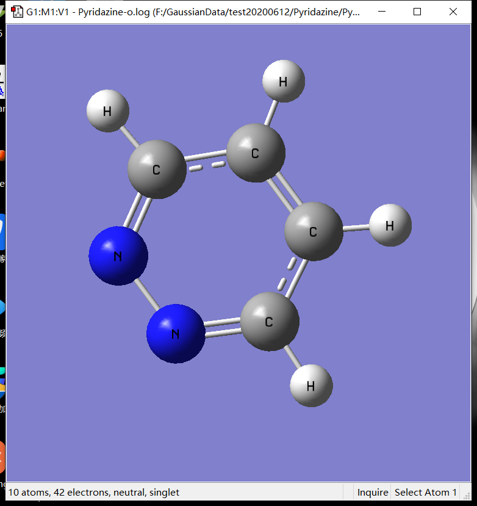This screenshot has height=506, width=477.
Task: Click the topmost hydrogen atom
Action: (283, 81)
